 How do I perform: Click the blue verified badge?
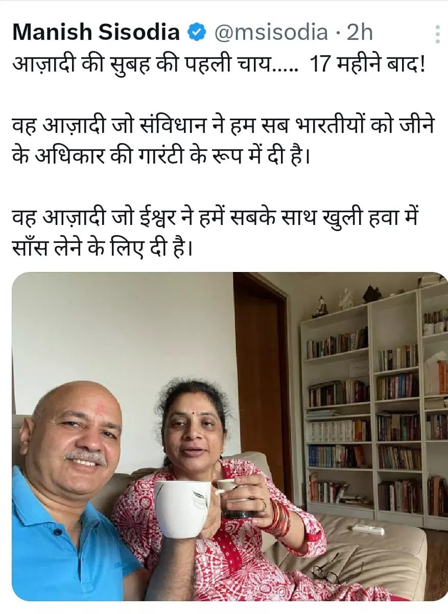197,33
